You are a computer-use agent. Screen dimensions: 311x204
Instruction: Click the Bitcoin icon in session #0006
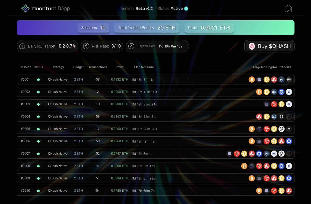[252, 141]
